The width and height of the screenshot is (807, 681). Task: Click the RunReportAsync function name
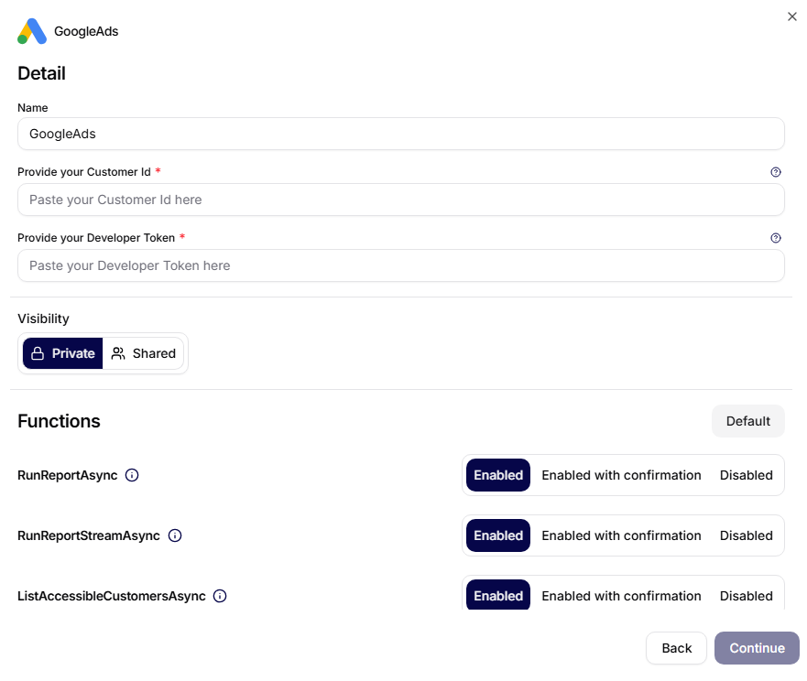68,475
